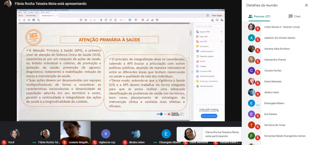Go to next page with down arrow icon
Image resolution: width=310 pixels, height=145 pixels.
86,20
